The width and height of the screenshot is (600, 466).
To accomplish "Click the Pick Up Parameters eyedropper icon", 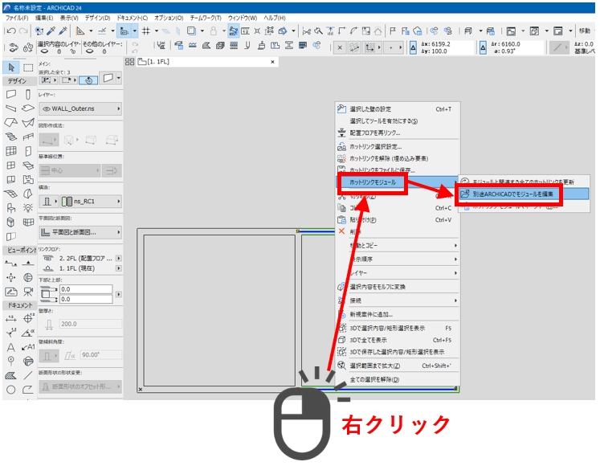I will (x=51, y=31).
